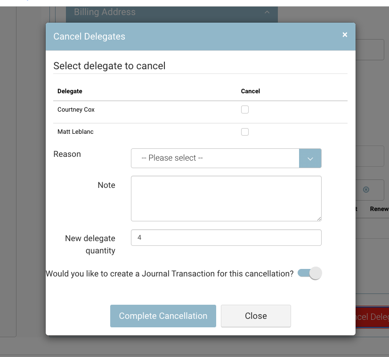Select the Matt Leblanc delegate name
389x357 pixels.
(75, 132)
